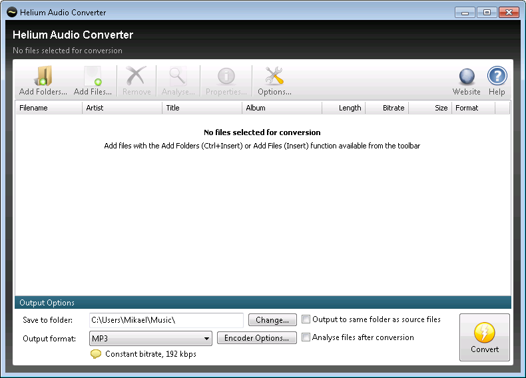Open Options with the tools icon
Screen dimensions: 526x378
274,81
